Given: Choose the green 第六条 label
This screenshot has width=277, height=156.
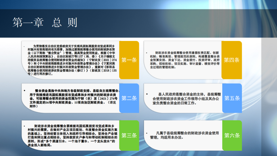Looking at the screenshot, I should [x=232, y=136].
